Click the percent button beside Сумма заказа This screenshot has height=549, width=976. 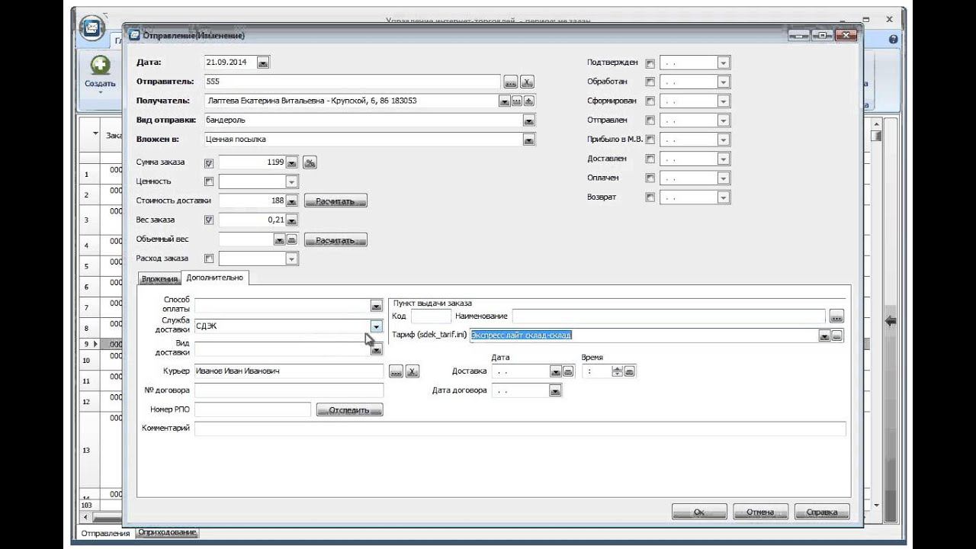point(310,162)
